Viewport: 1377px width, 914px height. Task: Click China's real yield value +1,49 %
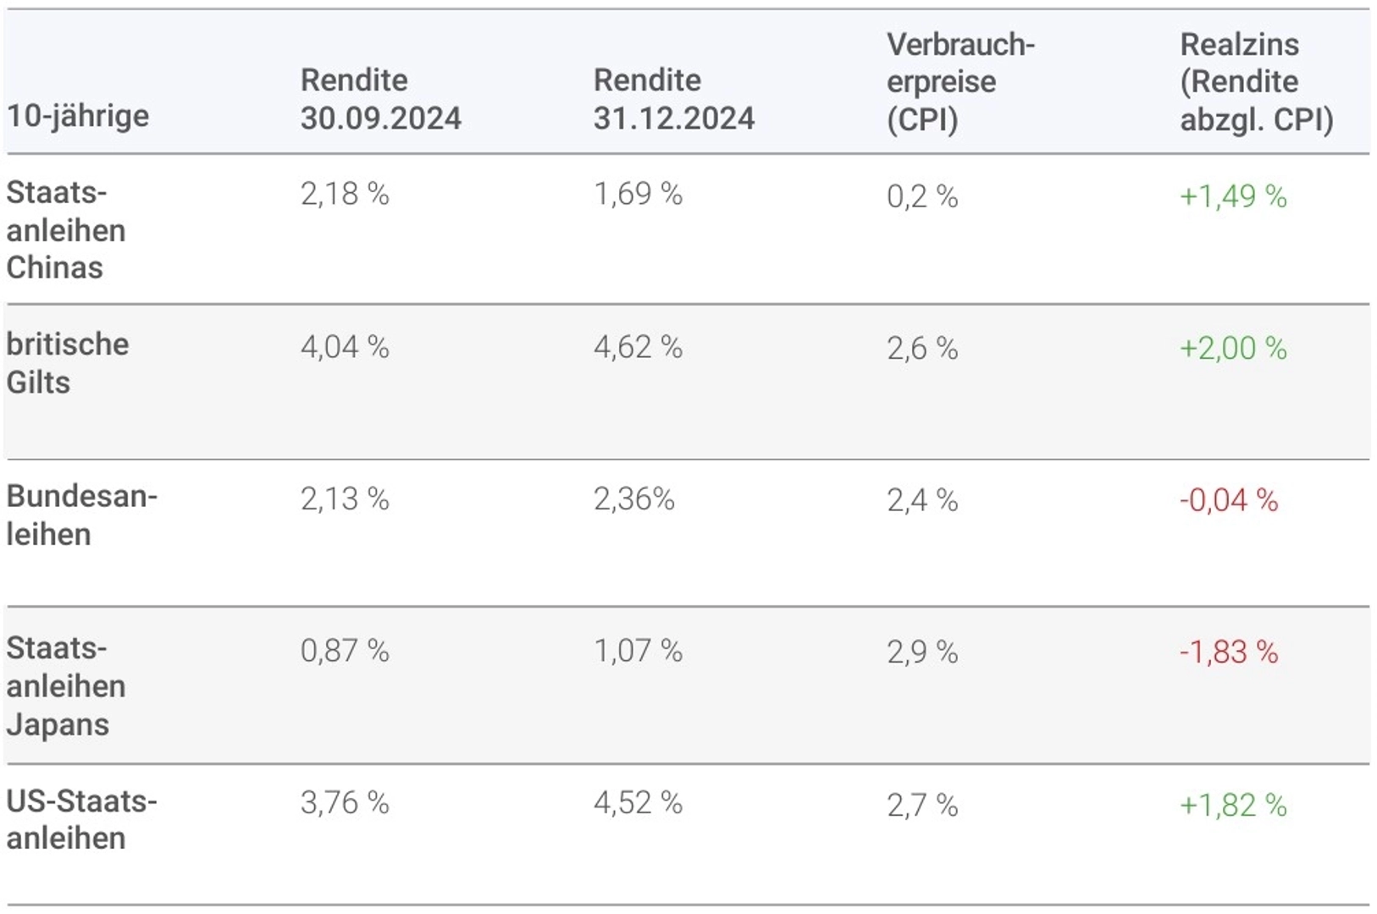tap(1233, 196)
